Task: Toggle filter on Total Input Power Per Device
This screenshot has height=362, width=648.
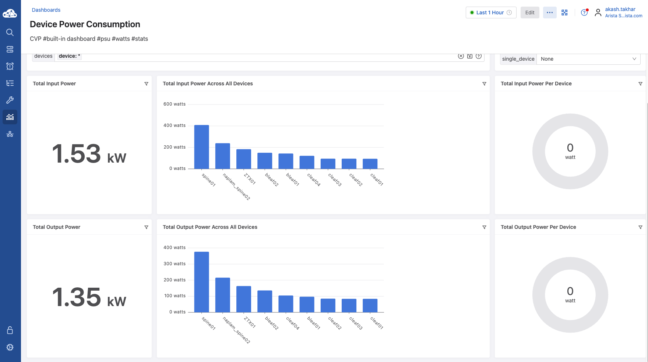Action: pos(640,84)
